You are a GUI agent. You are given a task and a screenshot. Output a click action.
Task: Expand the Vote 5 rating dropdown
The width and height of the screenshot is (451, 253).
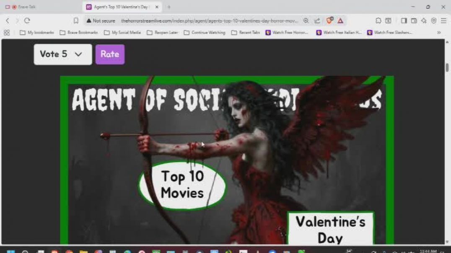pyautogui.click(x=62, y=54)
